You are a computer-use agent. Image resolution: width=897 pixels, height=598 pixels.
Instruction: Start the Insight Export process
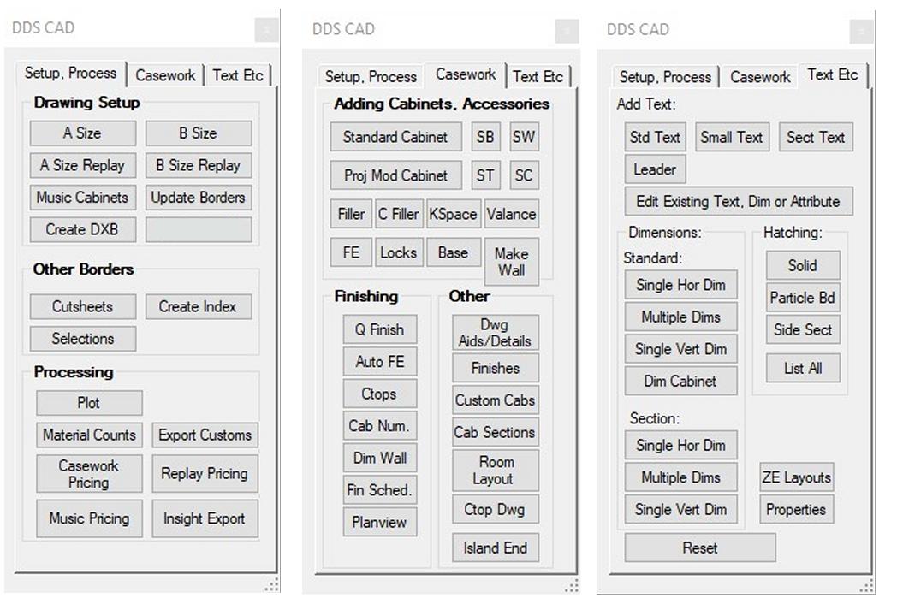point(205,518)
